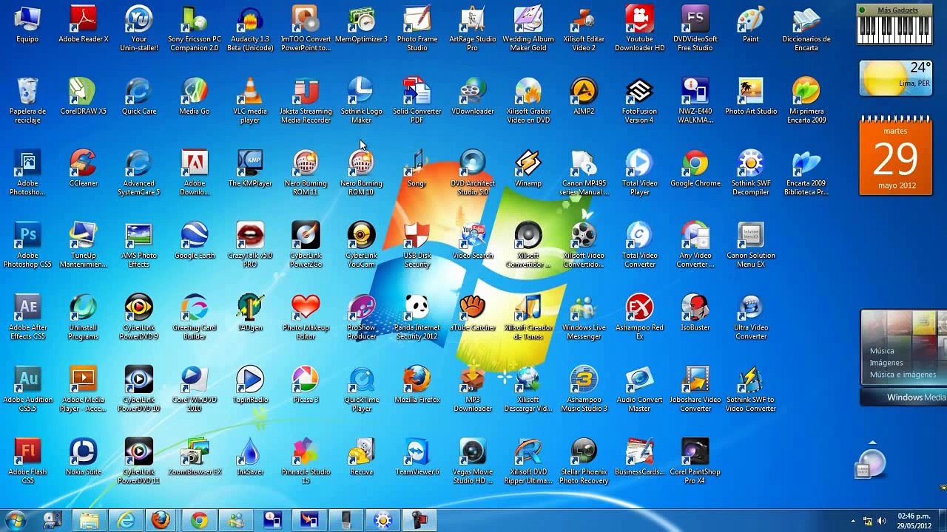Open Google Earth shortcut
Image resolution: width=947 pixels, height=532 pixels.
pyautogui.click(x=195, y=240)
